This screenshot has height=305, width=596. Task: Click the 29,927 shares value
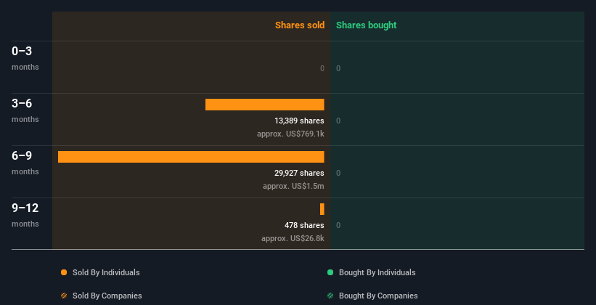(x=300, y=173)
